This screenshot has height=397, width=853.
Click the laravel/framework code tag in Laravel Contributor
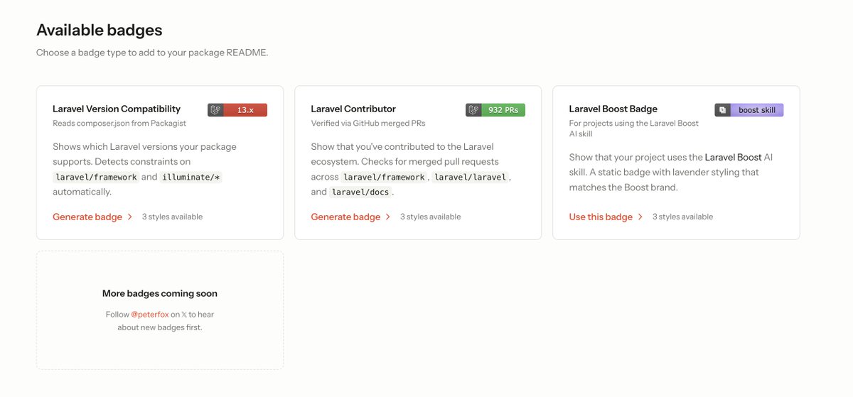[x=383, y=177]
